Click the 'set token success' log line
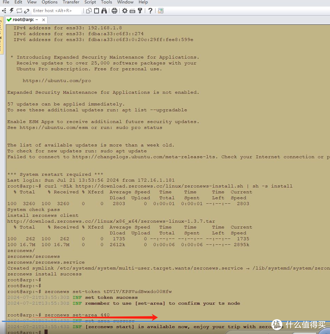The height and width of the screenshot is (334, 330). 72,297
